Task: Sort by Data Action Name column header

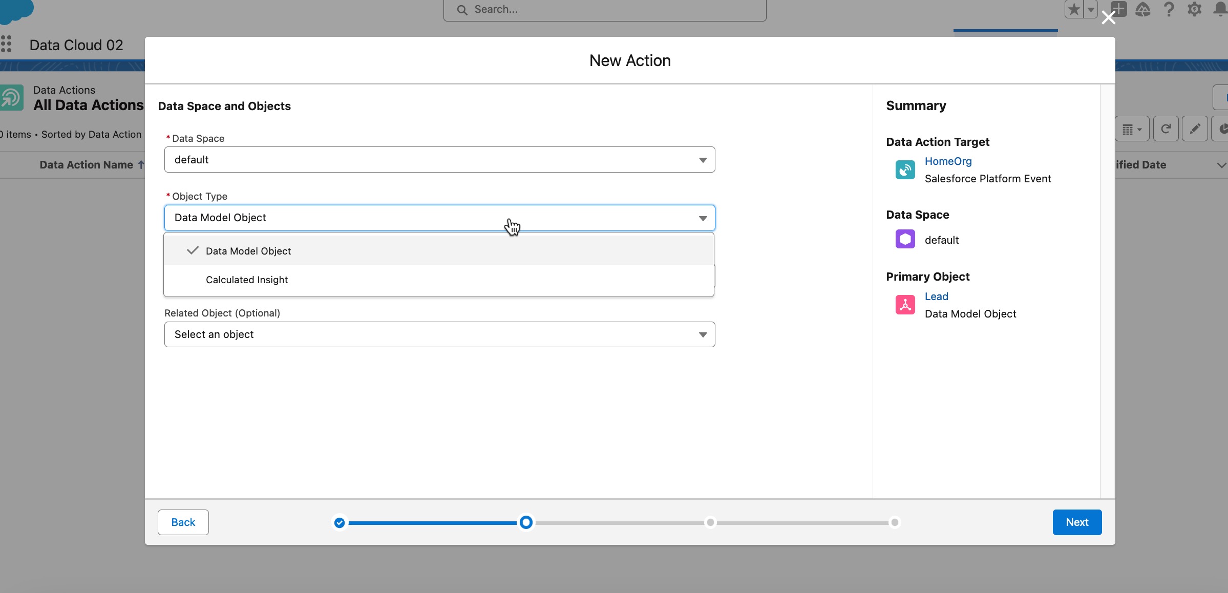Action: pyautogui.click(x=91, y=165)
